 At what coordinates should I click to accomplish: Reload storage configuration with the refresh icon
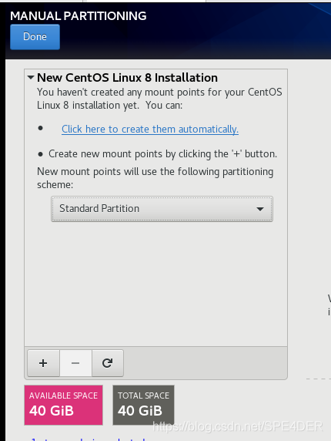click(108, 363)
